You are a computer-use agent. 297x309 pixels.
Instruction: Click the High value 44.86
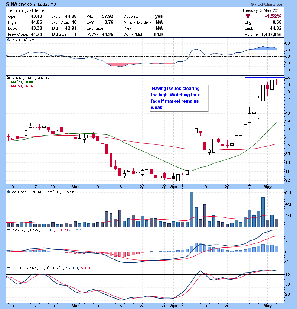36,22
